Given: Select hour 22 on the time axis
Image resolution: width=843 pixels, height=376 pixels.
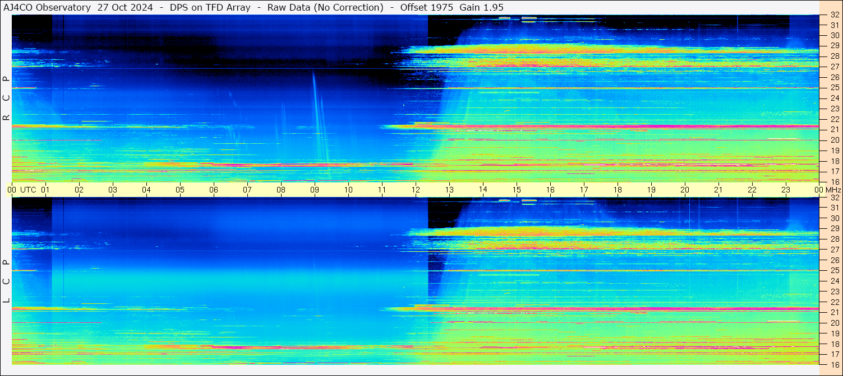Looking at the screenshot, I should (x=752, y=190).
